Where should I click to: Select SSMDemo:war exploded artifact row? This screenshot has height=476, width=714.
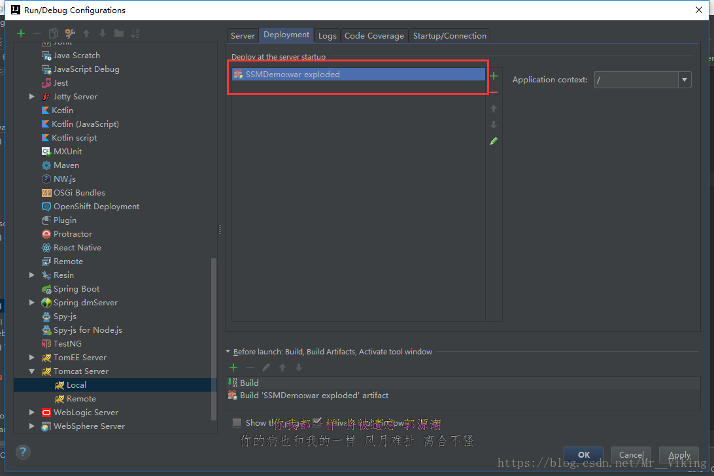(359, 75)
